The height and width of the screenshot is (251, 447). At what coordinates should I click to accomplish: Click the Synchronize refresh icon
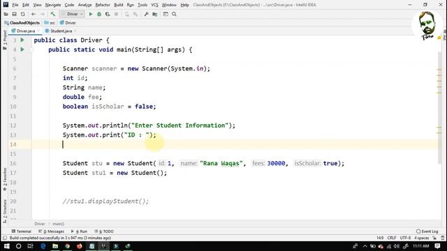[x=23, y=14]
